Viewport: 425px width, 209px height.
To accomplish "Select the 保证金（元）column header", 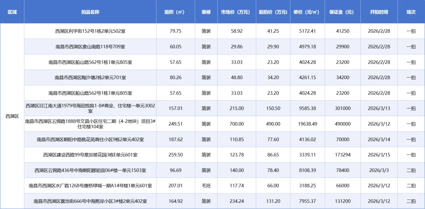I will pos(343,12).
